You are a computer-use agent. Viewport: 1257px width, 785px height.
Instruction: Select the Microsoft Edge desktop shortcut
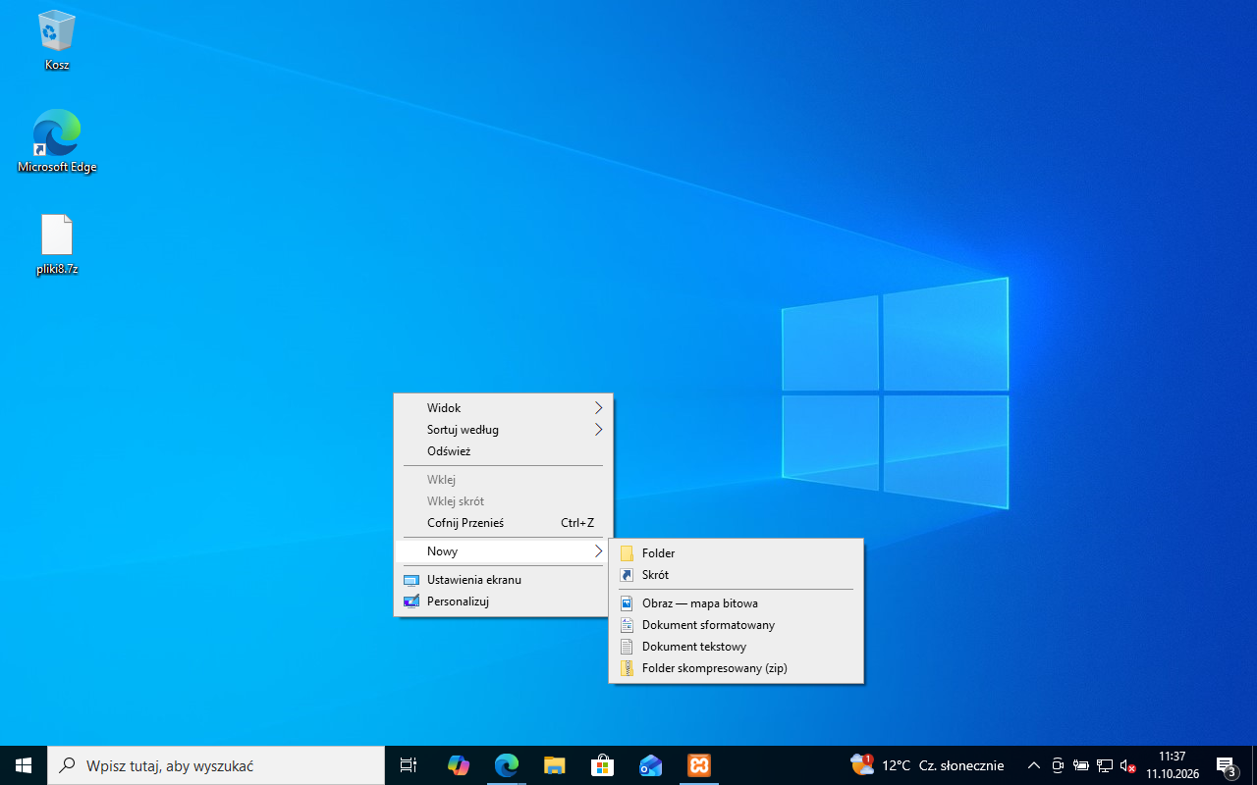pos(57,140)
